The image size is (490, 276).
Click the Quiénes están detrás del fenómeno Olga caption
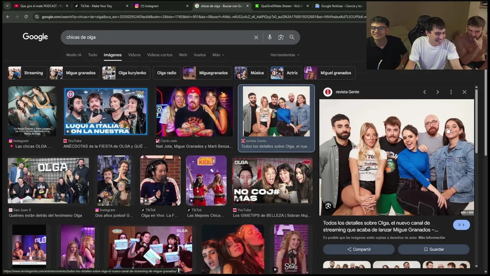[45, 215]
